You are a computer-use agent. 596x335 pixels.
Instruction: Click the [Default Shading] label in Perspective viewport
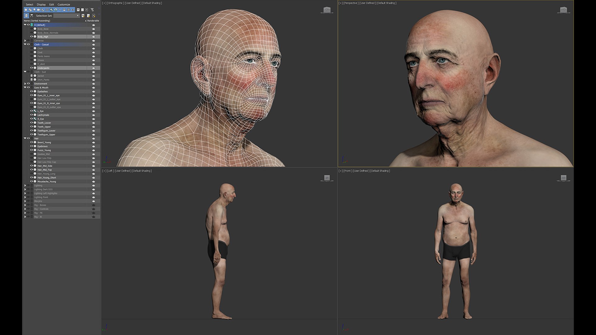[386, 3]
